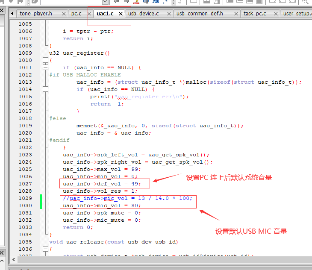Click the malloc(sizeof(struct uac_info_t)) line
The width and height of the screenshot is (312, 270).
pyautogui.click(x=189, y=82)
